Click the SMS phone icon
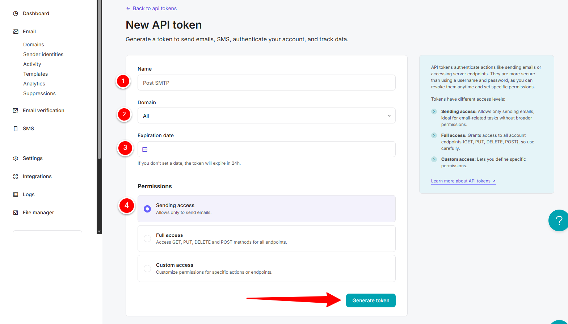The height and width of the screenshot is (324, 568). click(x=16, y=129)
